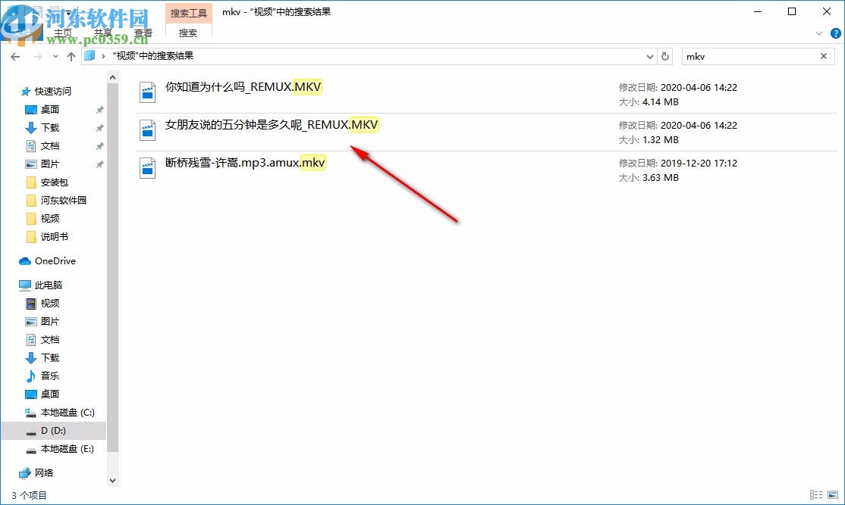Viewport: 845px width, 505px height.
Task: Switch to the 查看 ribbon tab
Action: (143, 33)
